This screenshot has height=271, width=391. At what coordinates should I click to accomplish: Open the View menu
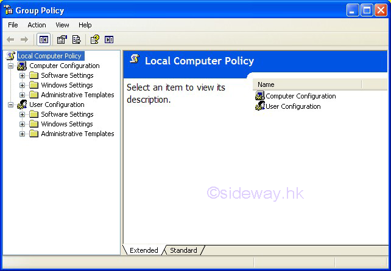coord(62,25)
